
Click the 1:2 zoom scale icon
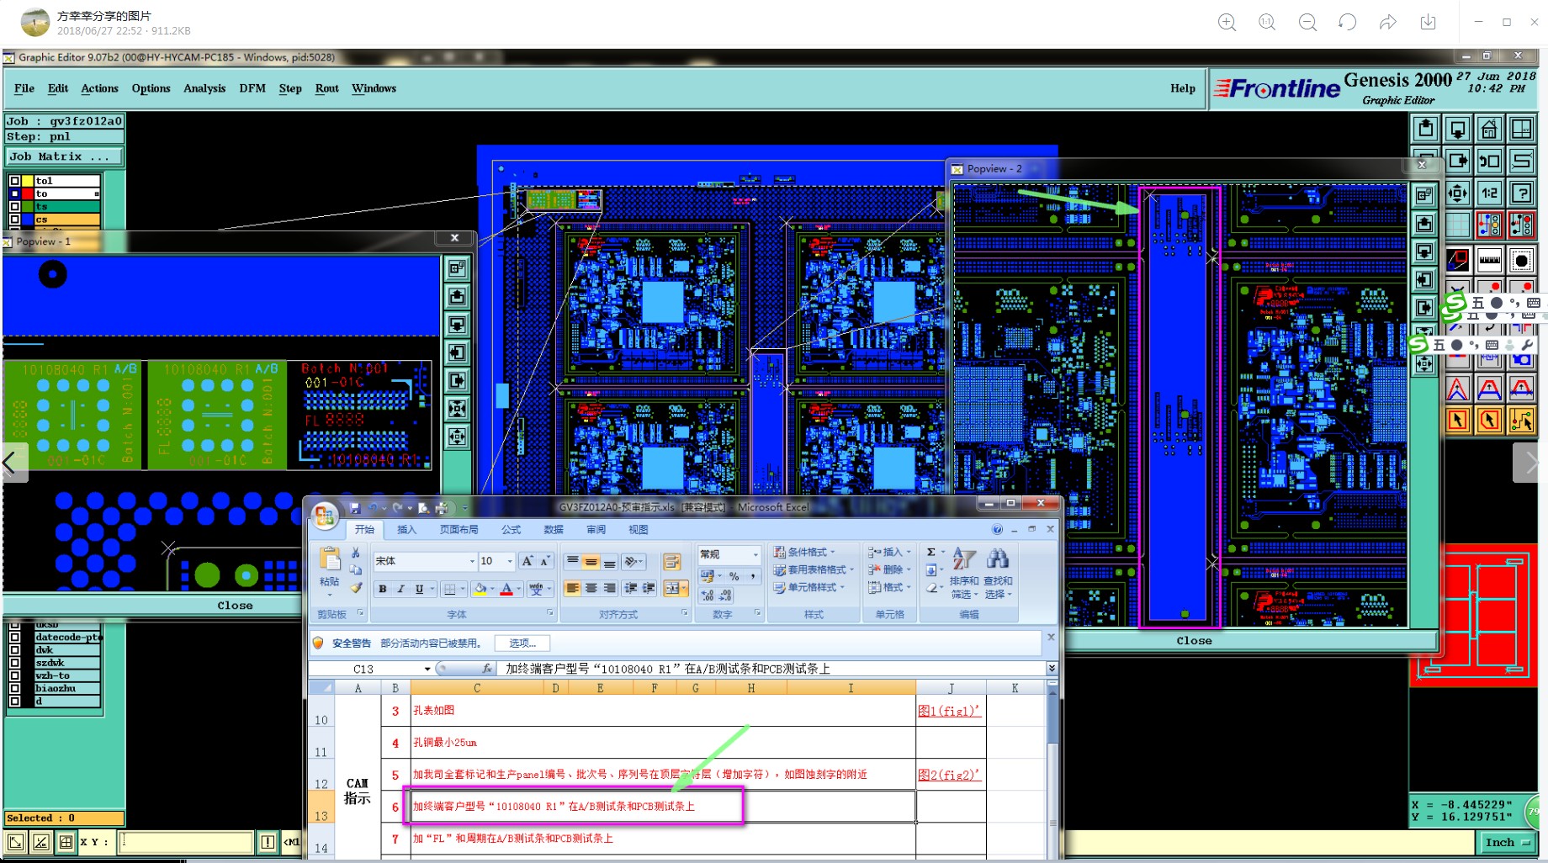tap(1489, 193)
